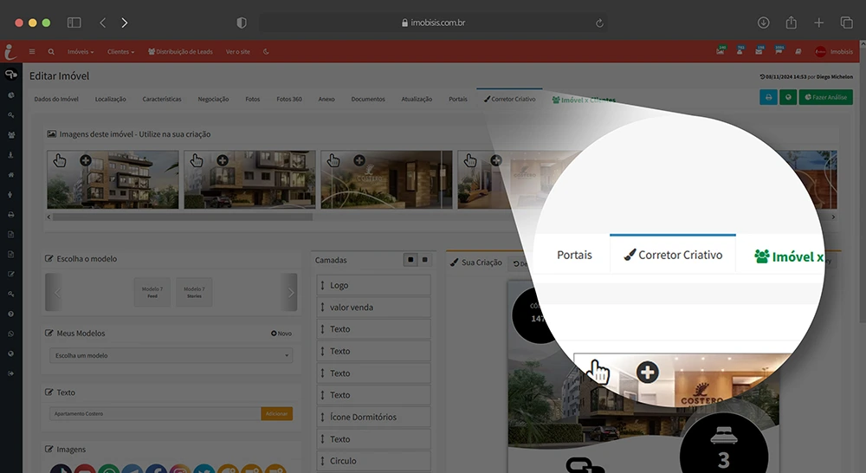Click the right arrow of image scrollbar

[833, 217]
